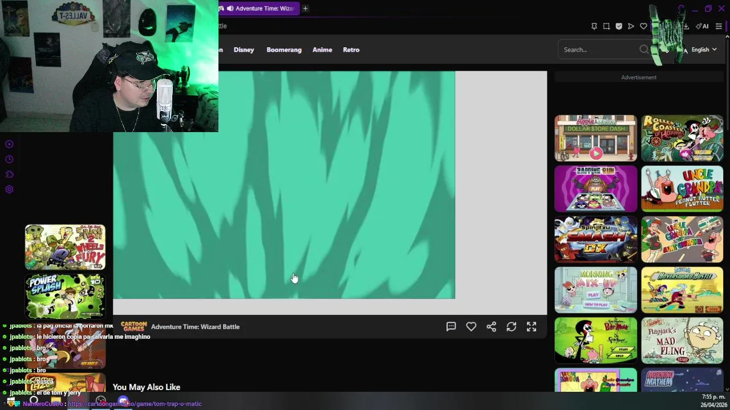Enter fullscreen mode for the game
The image size is (730, 410).
pos(532,327)
